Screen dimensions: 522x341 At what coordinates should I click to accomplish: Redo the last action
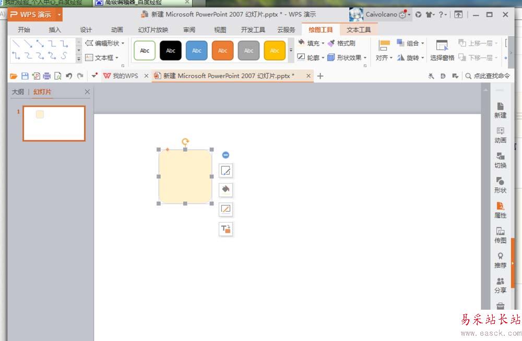80,76
